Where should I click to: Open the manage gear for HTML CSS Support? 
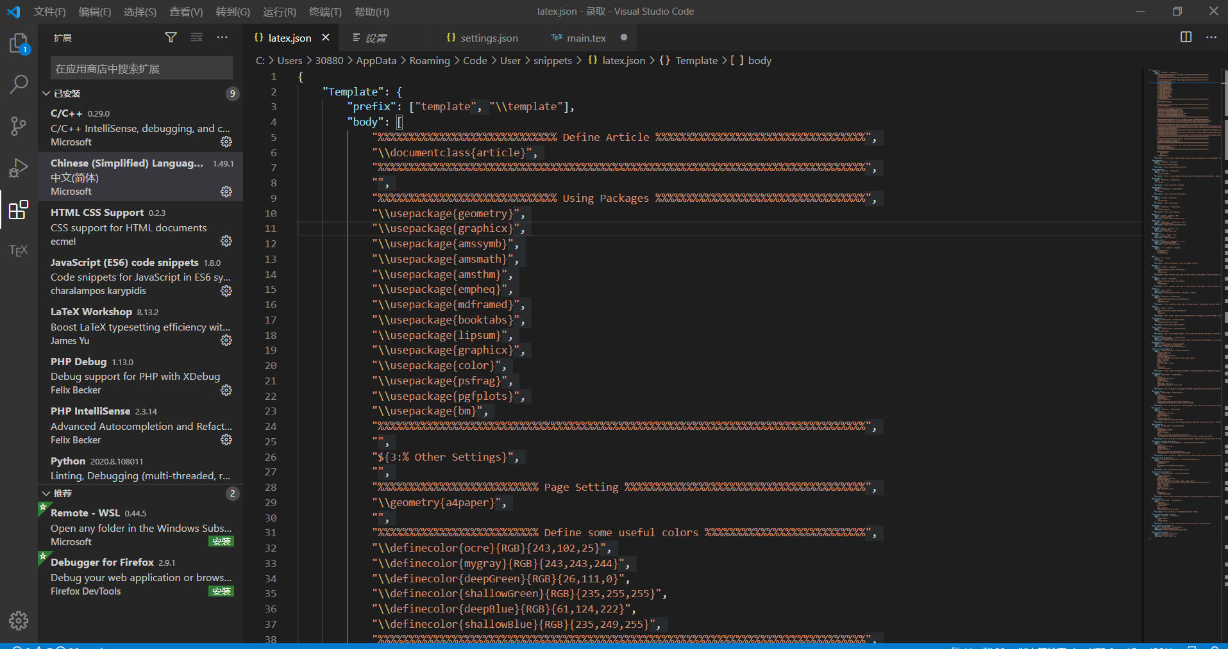[x=226, y=241]
